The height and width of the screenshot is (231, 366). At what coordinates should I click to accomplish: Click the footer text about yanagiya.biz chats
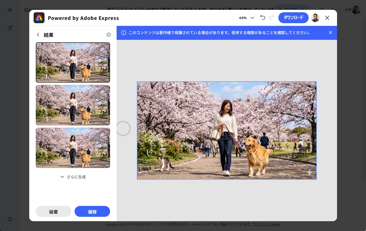[x=178, y=224]
